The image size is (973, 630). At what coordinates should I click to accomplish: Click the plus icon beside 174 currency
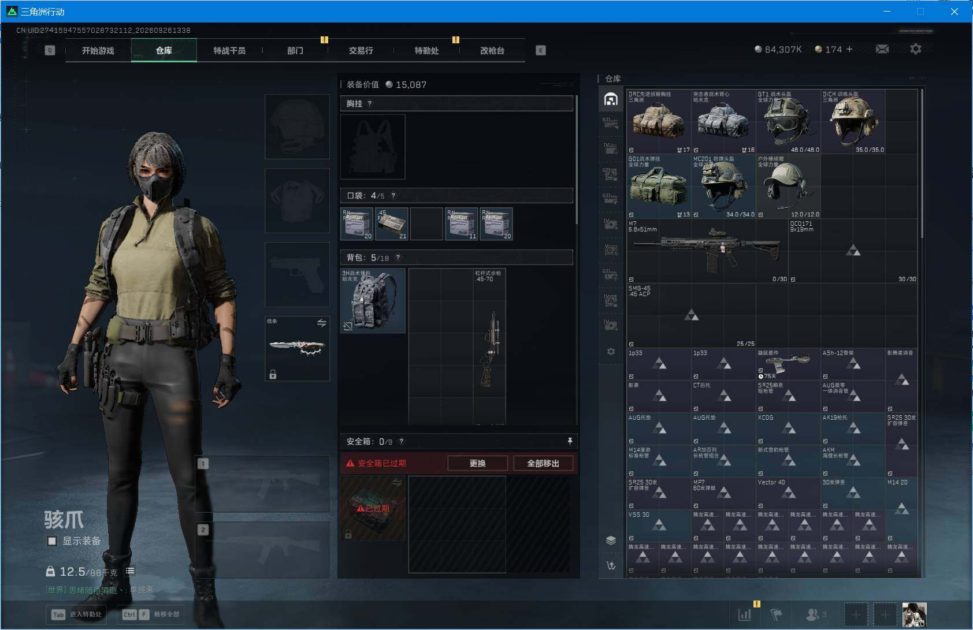click(x=849, y=50)
